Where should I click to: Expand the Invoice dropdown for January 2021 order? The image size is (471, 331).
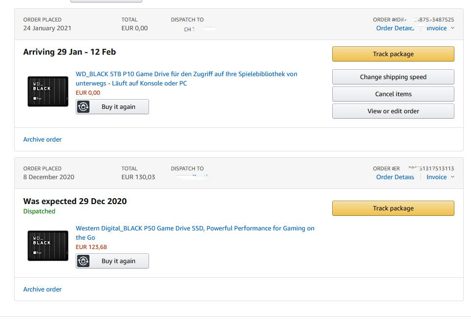(x=452, y=28)
